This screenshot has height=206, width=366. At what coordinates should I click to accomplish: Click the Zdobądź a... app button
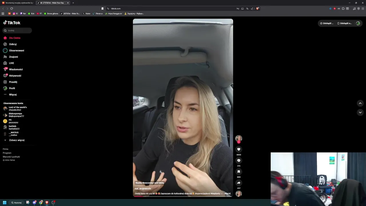coord(344,23)
